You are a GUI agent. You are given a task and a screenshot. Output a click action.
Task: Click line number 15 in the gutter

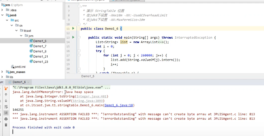click(x=68, y=46)
